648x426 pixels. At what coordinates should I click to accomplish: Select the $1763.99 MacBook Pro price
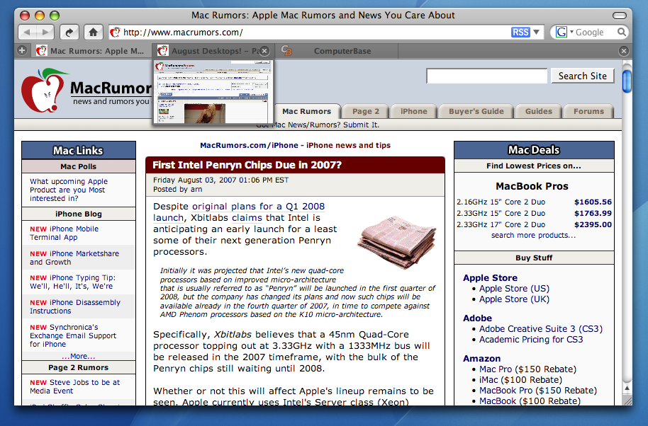[x=593, y=213]
